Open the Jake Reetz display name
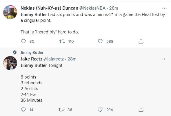171x116 pixels. coord(31,59)
